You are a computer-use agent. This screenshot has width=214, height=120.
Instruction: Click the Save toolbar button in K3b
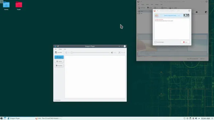coord(156,8)
